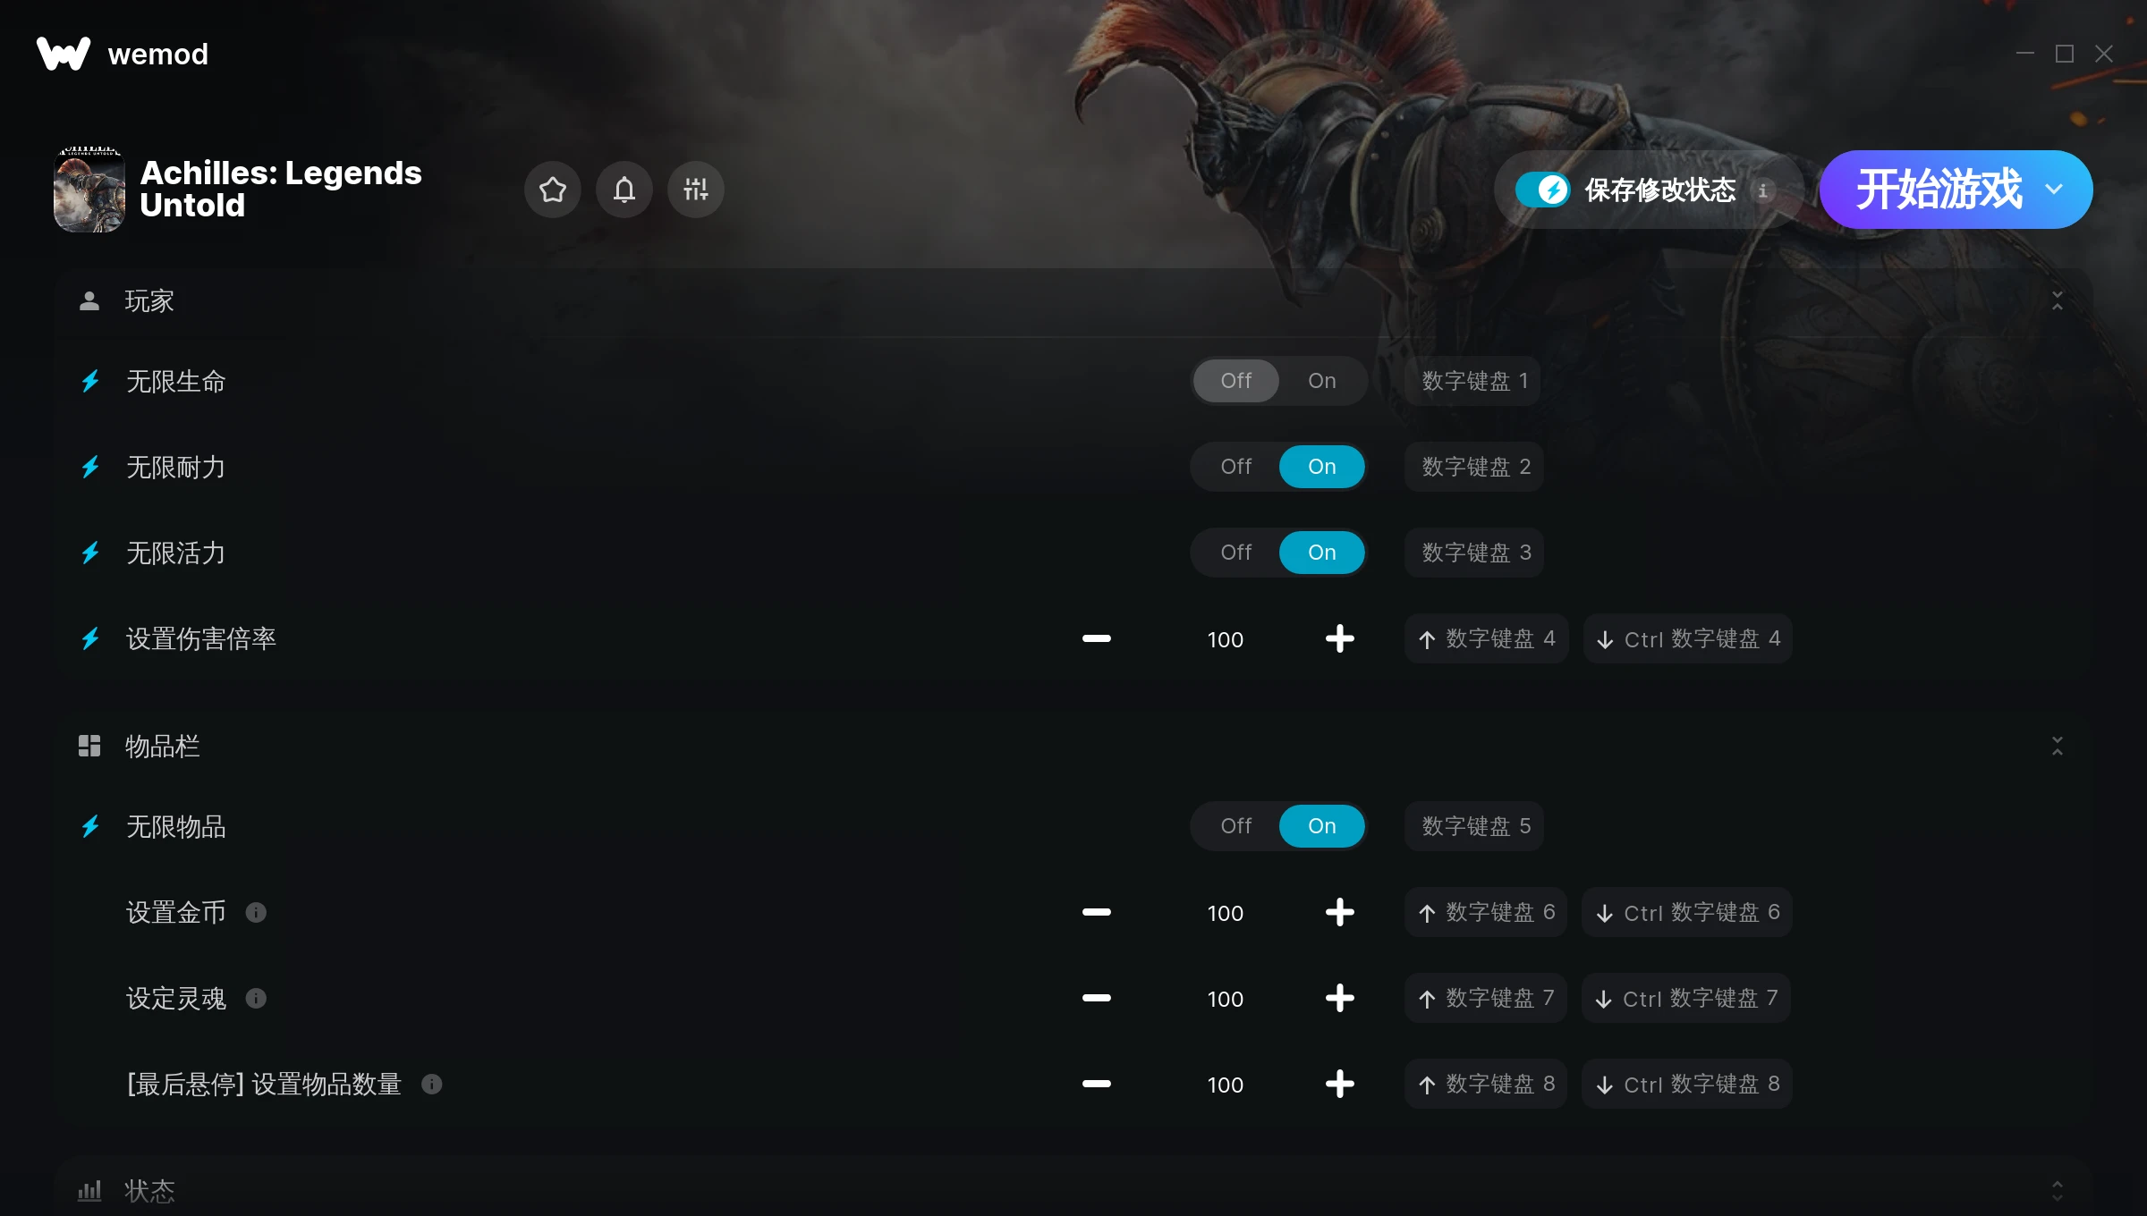Image resolution: width=2147 pixels, height=1216 pixels.
Task: Open the 开始游戏 dropdown arrow
Action: [2055, 190]
